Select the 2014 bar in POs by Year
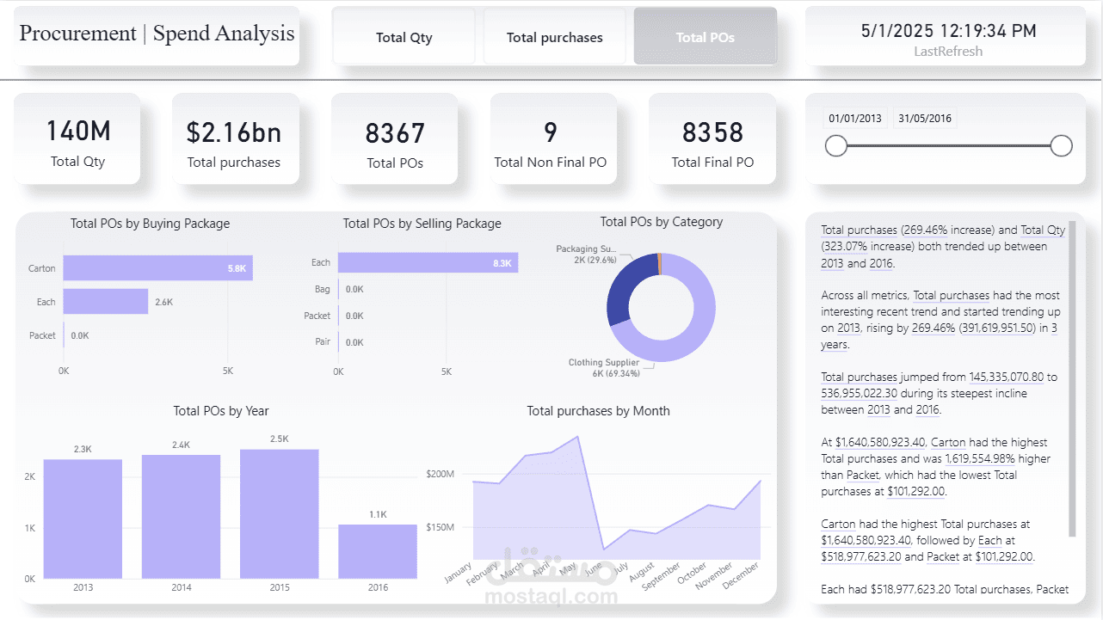Viewport: 1103px width, 620px height. point(181,517)
